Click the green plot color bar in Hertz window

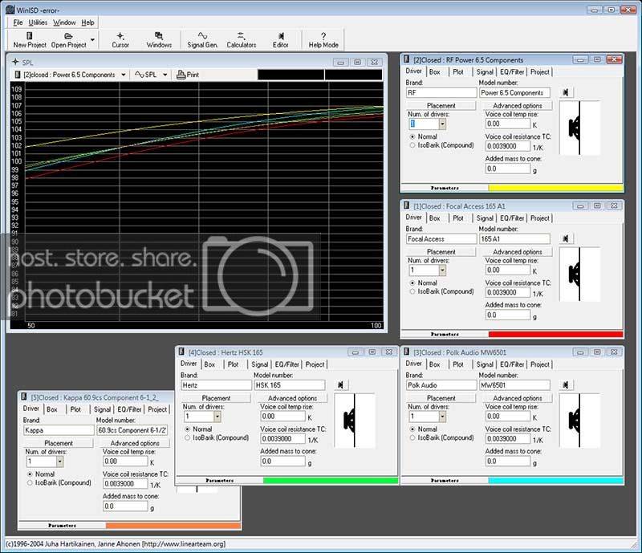point(331,481)
